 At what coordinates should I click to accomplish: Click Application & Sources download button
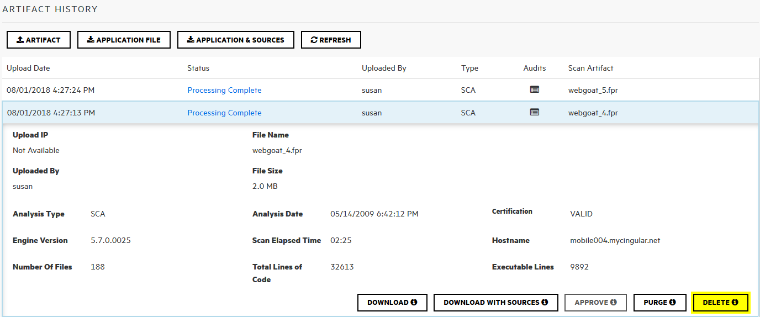click(x=235, y=40)
